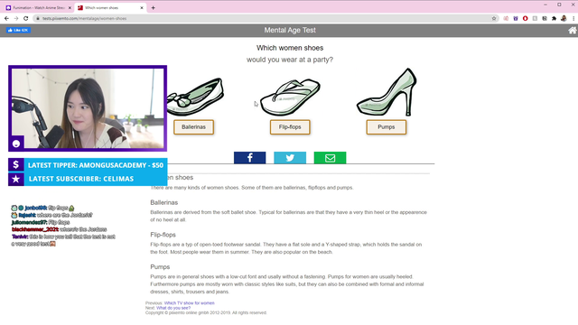Viewport: 578px width, 325px height.
Task: Open the Extensions puzzle piece menu
Action: 554,18
